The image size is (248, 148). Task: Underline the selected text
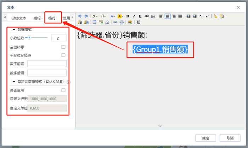(x=140, y=16)
